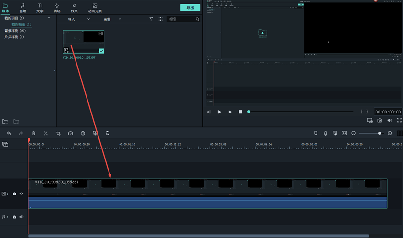Viewport: 403px width, 238px height.
Task: Enter fullscreen preview mode
Action: tap(399, 120)
